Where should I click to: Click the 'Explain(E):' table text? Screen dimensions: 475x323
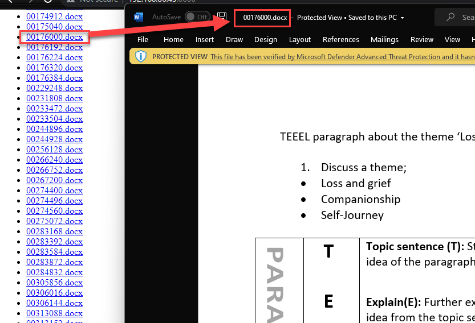click(x=393, y=302)
